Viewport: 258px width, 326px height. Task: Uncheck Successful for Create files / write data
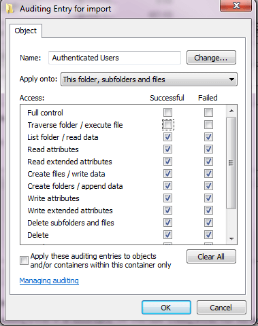pyautogui.click(x=167, y=173)
